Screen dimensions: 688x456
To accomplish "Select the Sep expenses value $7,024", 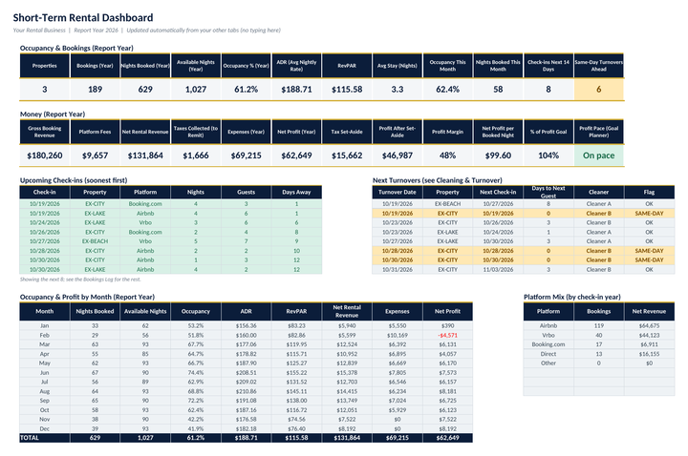I will point(398,401).
